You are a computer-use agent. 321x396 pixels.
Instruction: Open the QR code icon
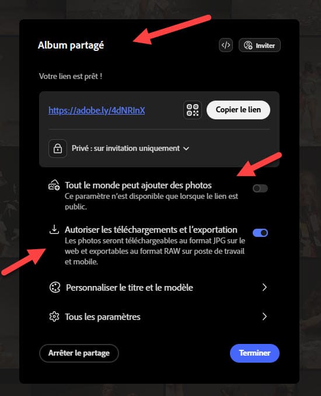click(x=193, y=110)
